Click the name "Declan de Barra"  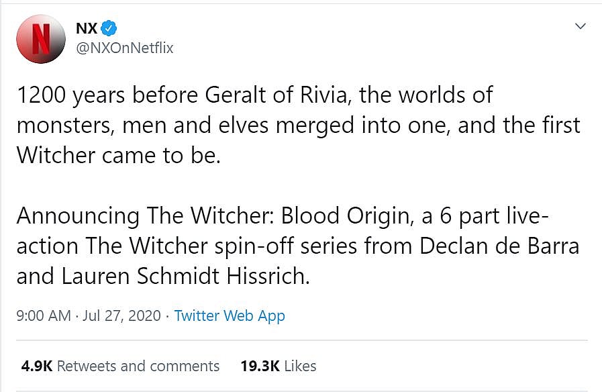pos(499,246)
